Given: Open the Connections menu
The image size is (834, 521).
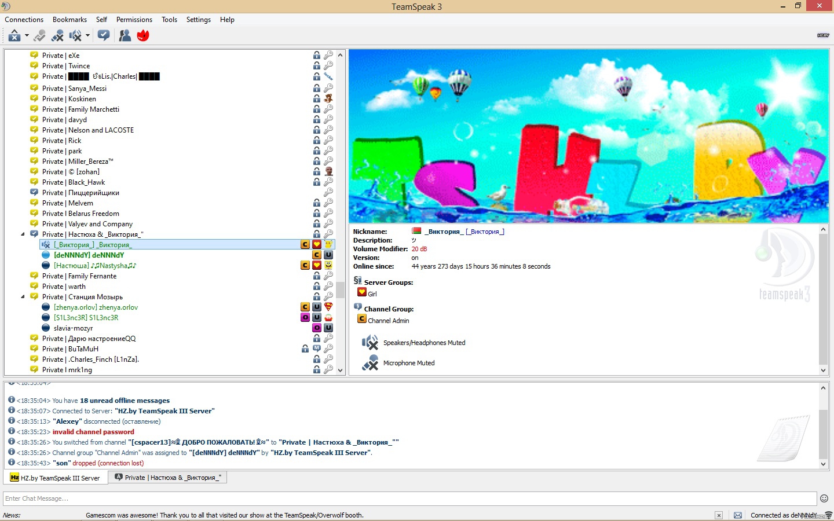Looking at the screenshot, I should [x=24, y=20].
